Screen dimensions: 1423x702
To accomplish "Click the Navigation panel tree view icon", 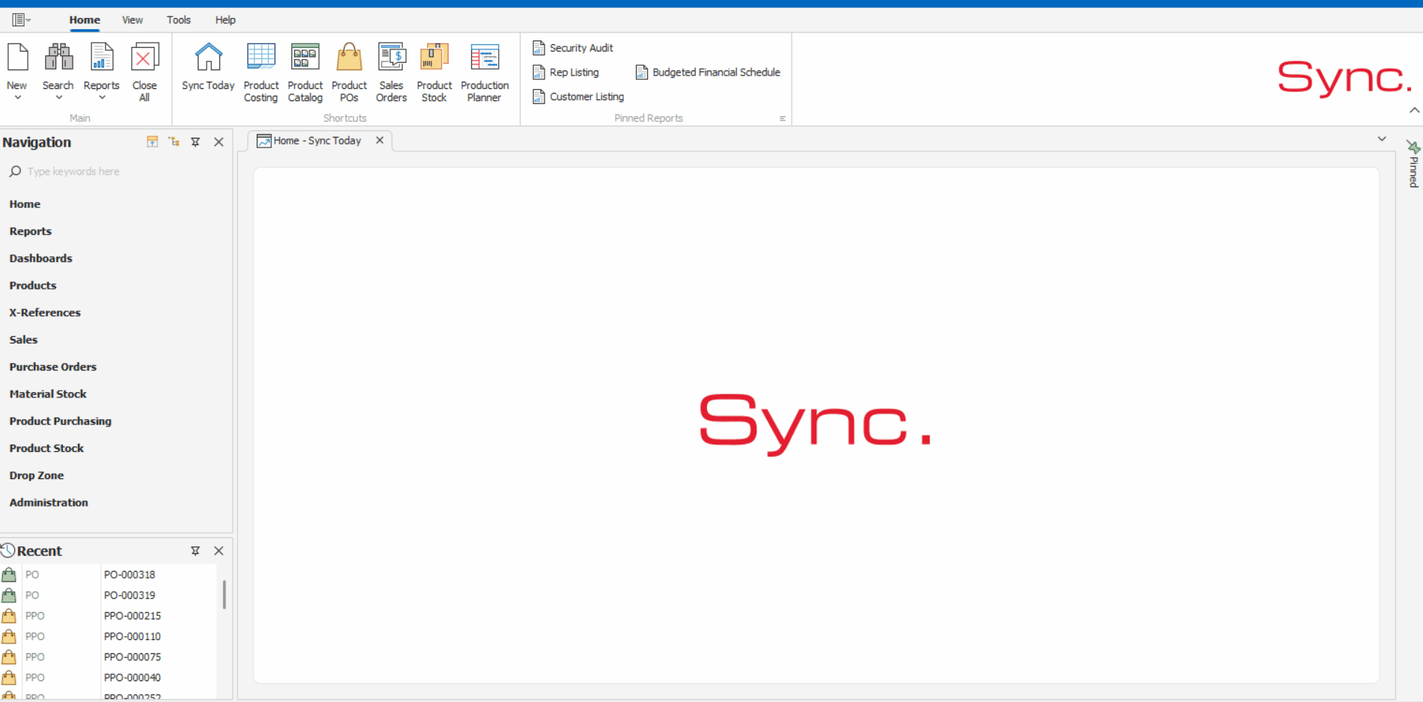I will coord(174,141).
